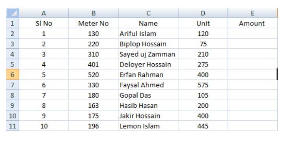This screenshot has width=284, height=142.
Task: Click the Sl No cell with value 10
Action: pos(44,126)
